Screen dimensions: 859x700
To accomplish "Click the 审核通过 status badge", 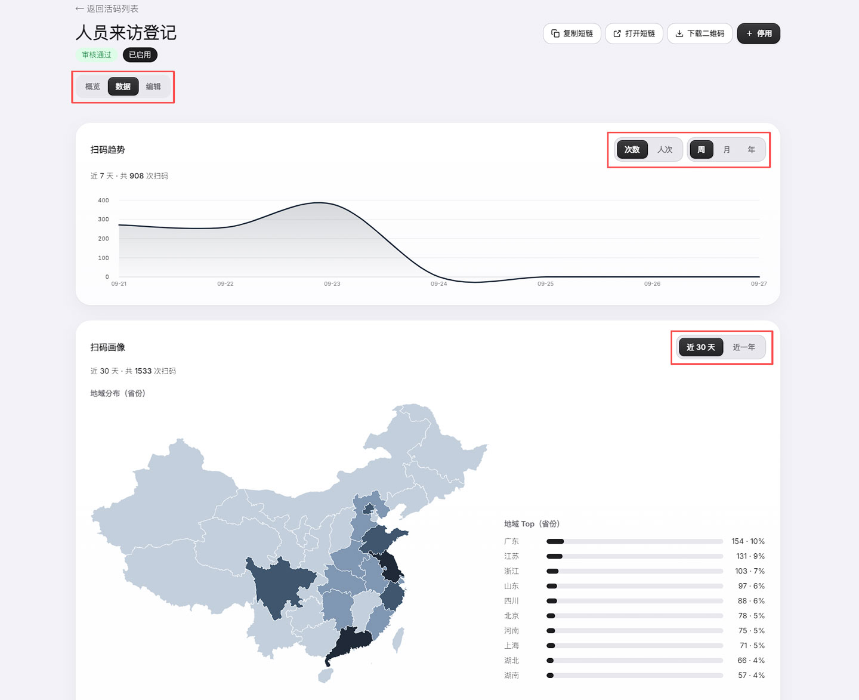I will [97, 55].
